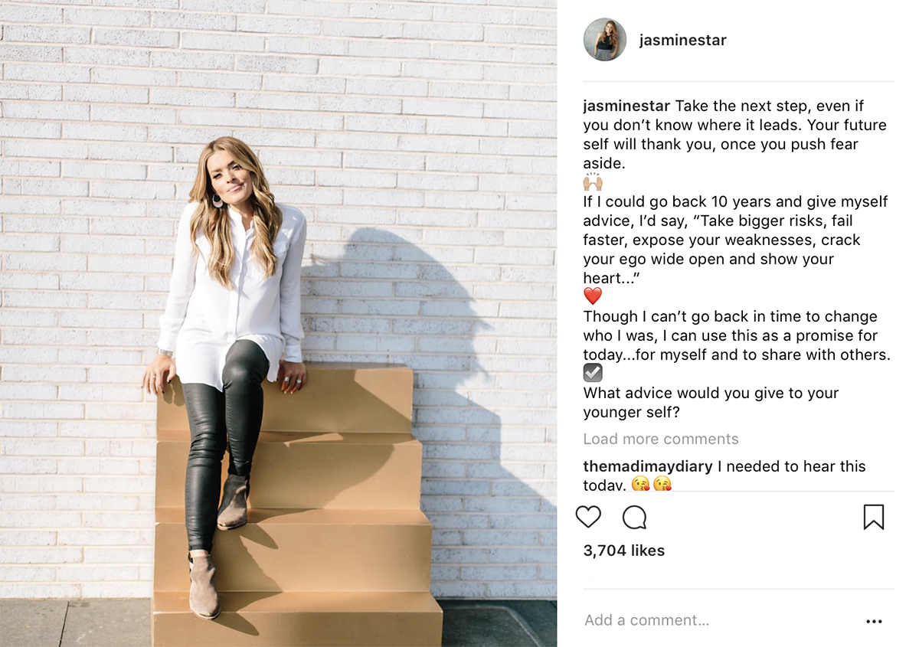
Task: Click the jasminestar username in the caption
Action: click(x=626, y=106)
